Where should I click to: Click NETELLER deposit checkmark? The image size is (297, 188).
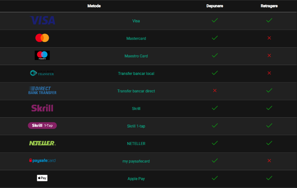pyautogui.click(x=215, y=143)
